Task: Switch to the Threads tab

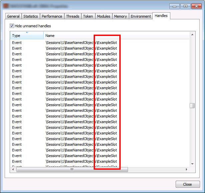Action: click(73, 16)
